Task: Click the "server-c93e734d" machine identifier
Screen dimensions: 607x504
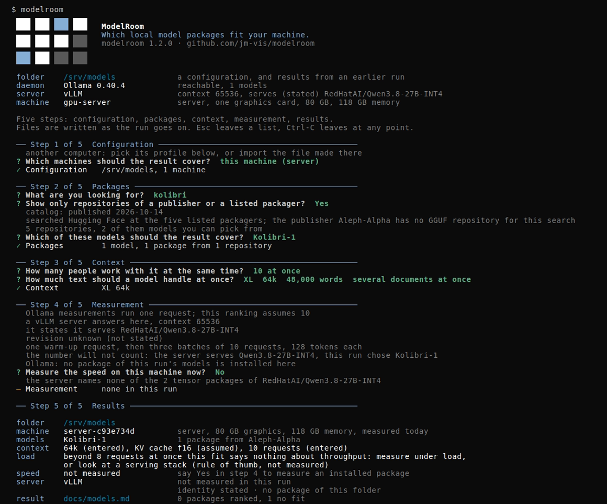Action: 99,431
